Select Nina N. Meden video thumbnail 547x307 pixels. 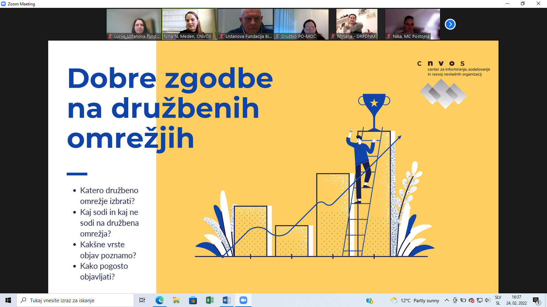[x=190, y=24]
